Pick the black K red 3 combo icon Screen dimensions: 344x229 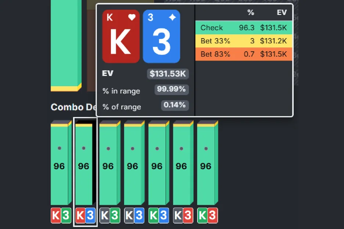coord(183,215)
